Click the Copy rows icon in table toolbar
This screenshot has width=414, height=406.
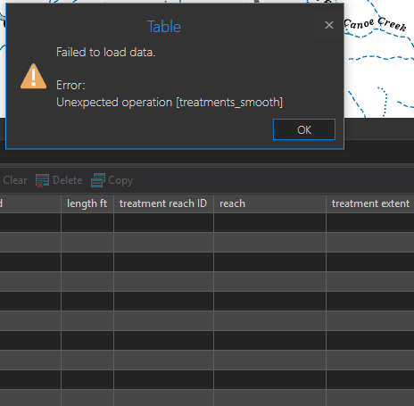98,180
